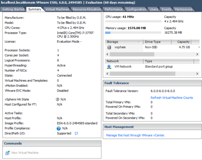Click the New Virtual Machine icon
The width and height of the screenshot is (202, 160).
pyautogui.click(x=8, y=153)
